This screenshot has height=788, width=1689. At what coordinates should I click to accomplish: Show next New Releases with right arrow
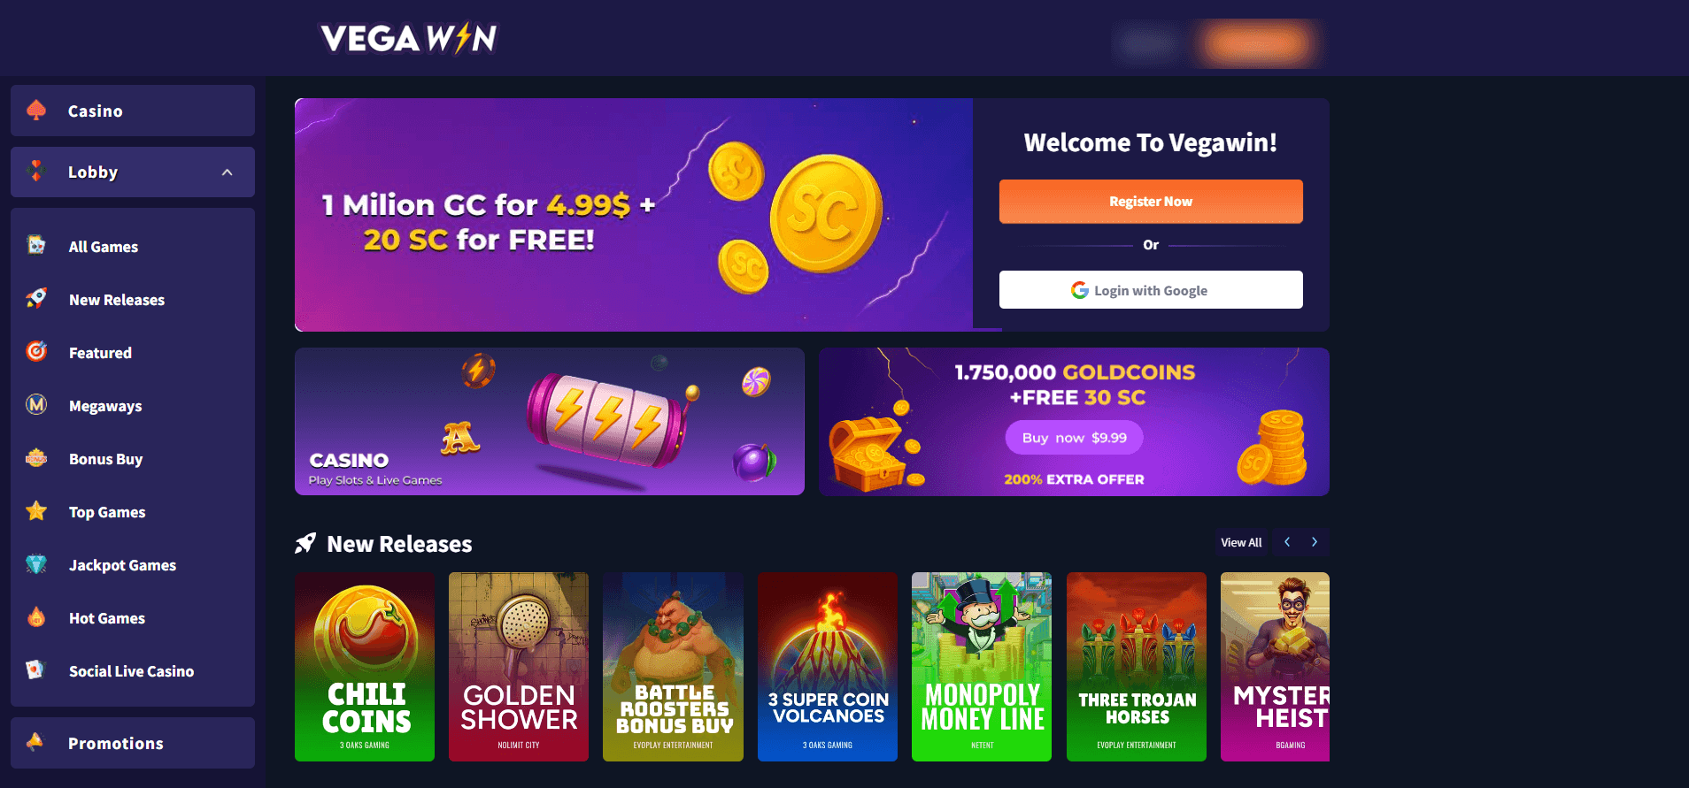coord(1315,542)
